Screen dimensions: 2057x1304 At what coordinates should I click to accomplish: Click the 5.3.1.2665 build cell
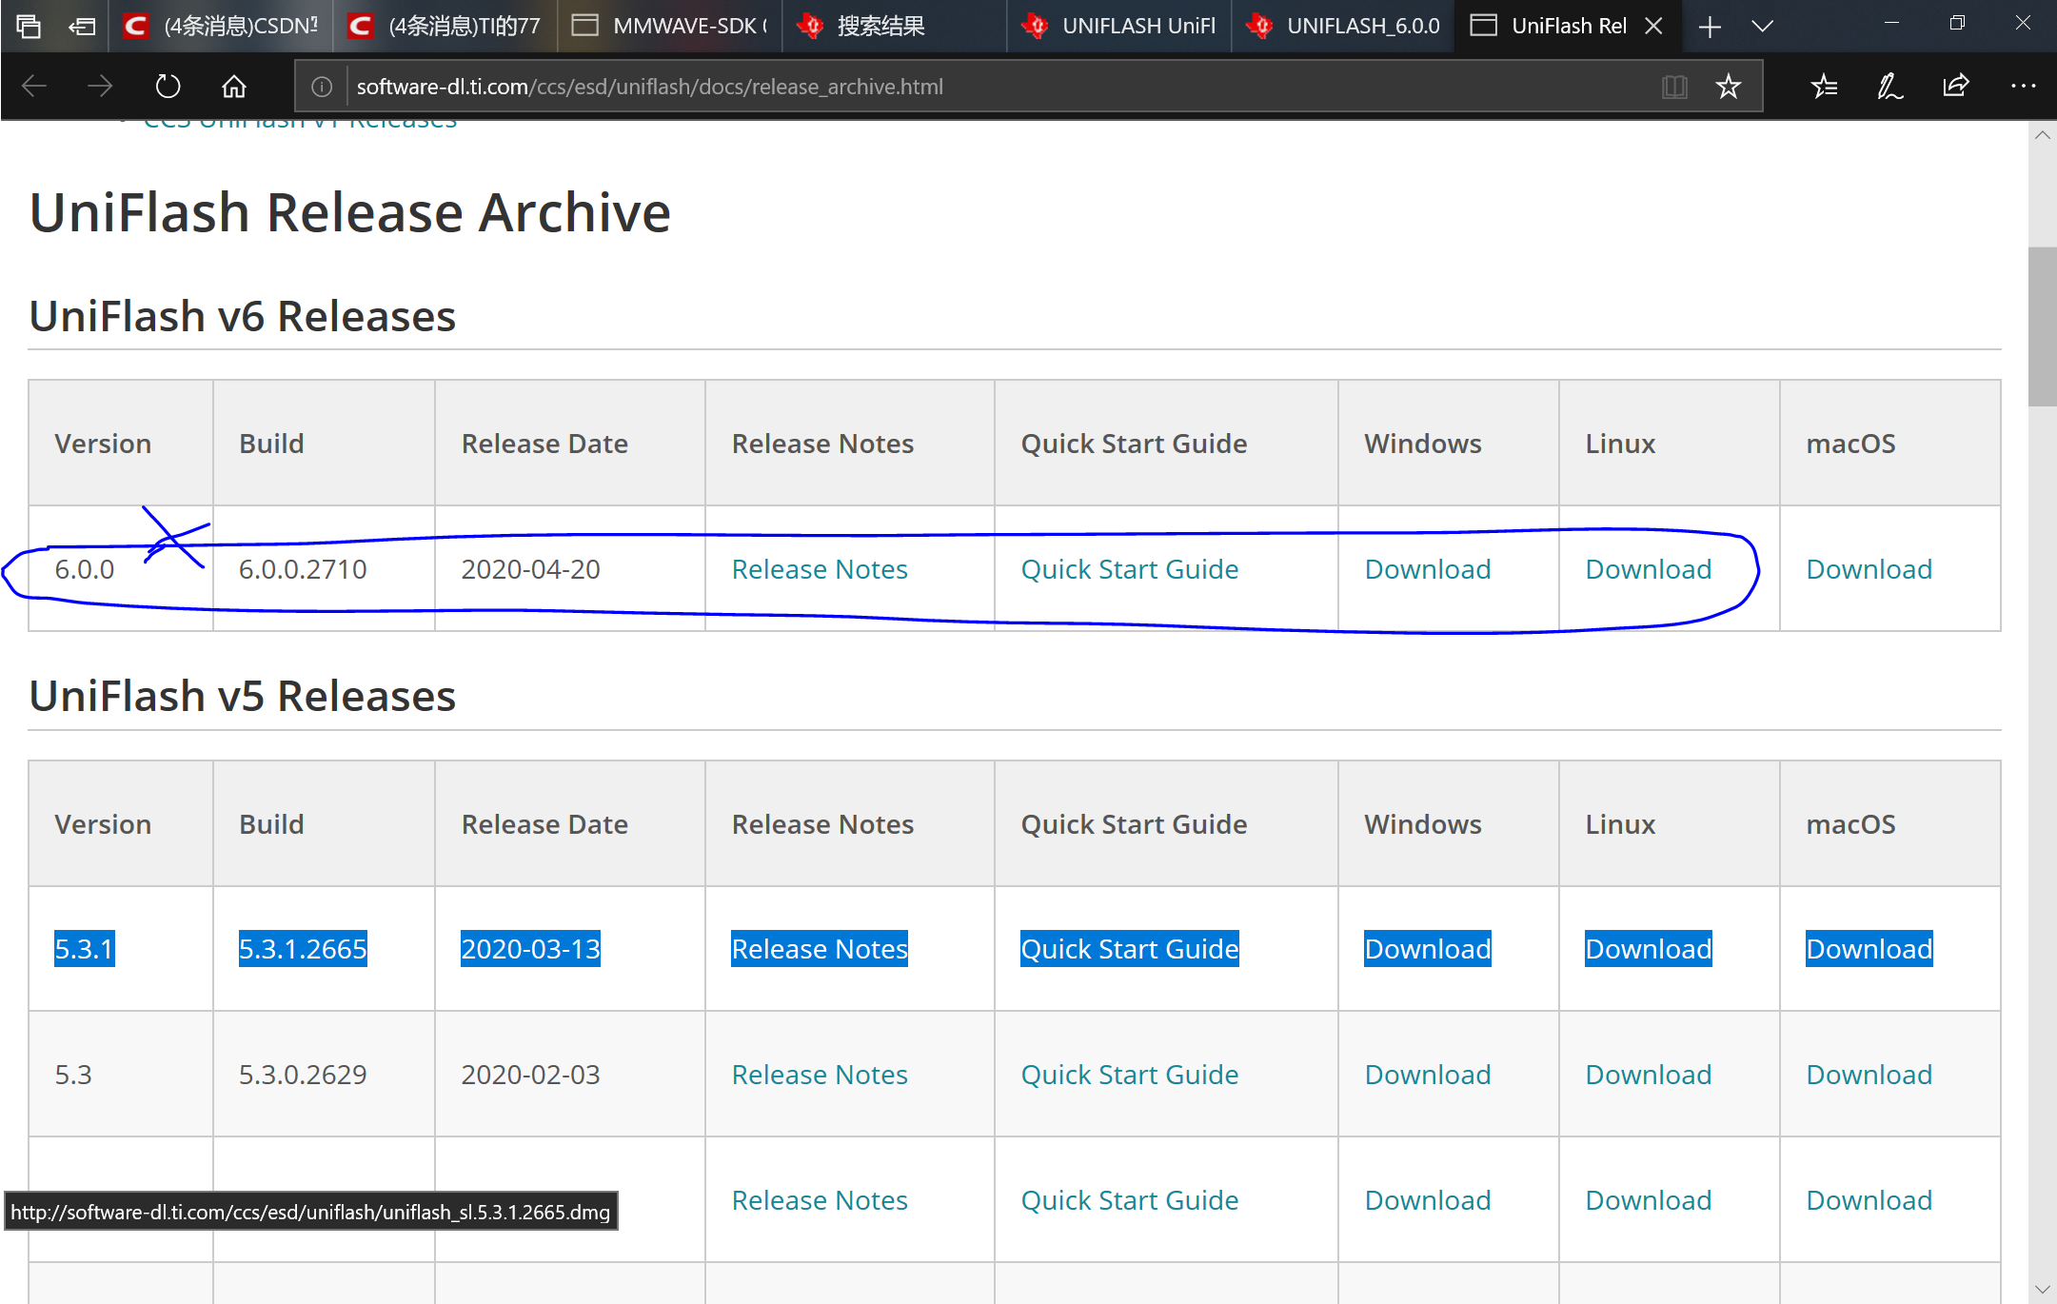303,949
